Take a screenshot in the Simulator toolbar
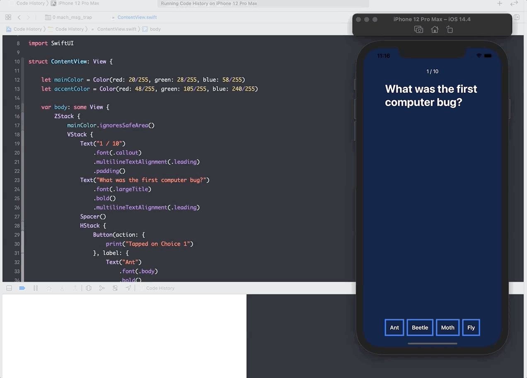Viewport: 527px width, 378px height. [x=418, y=29]
